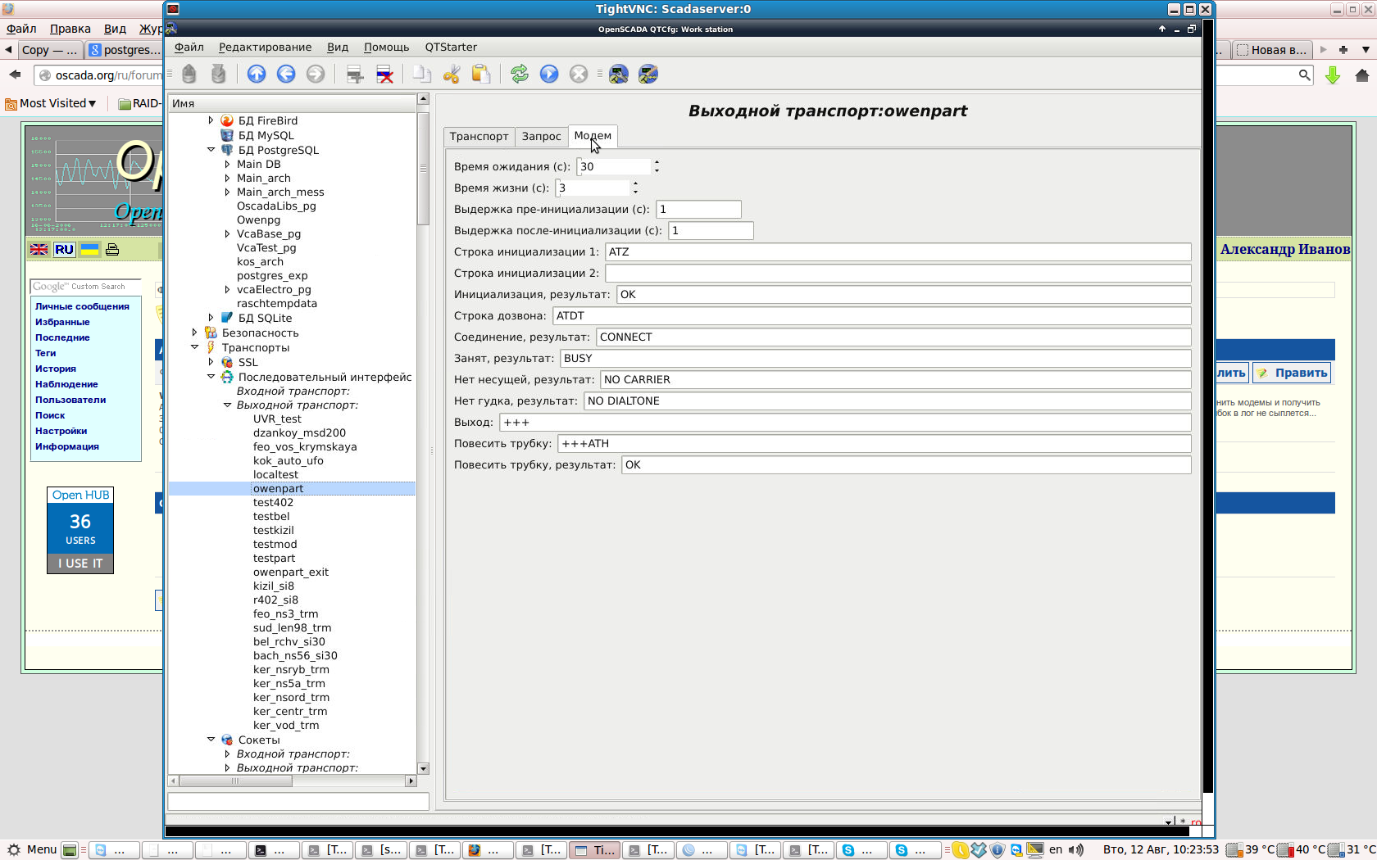This screenshot has height=860, width=1377.
Task: Open the Редактирование menu
Action: click(x=265, y=48)
